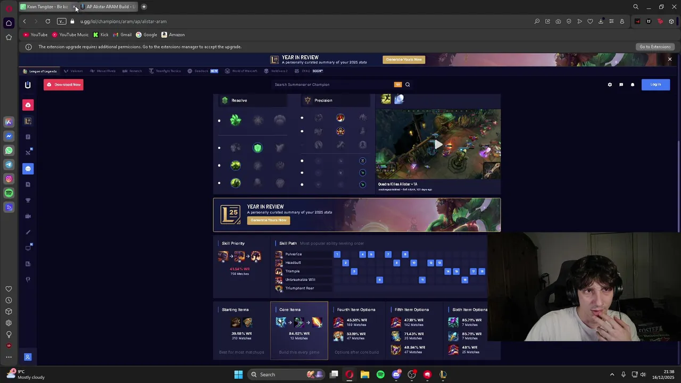681x383 pixels.
Task: Open Amazon bookmark
Action: tap(173, 35)
